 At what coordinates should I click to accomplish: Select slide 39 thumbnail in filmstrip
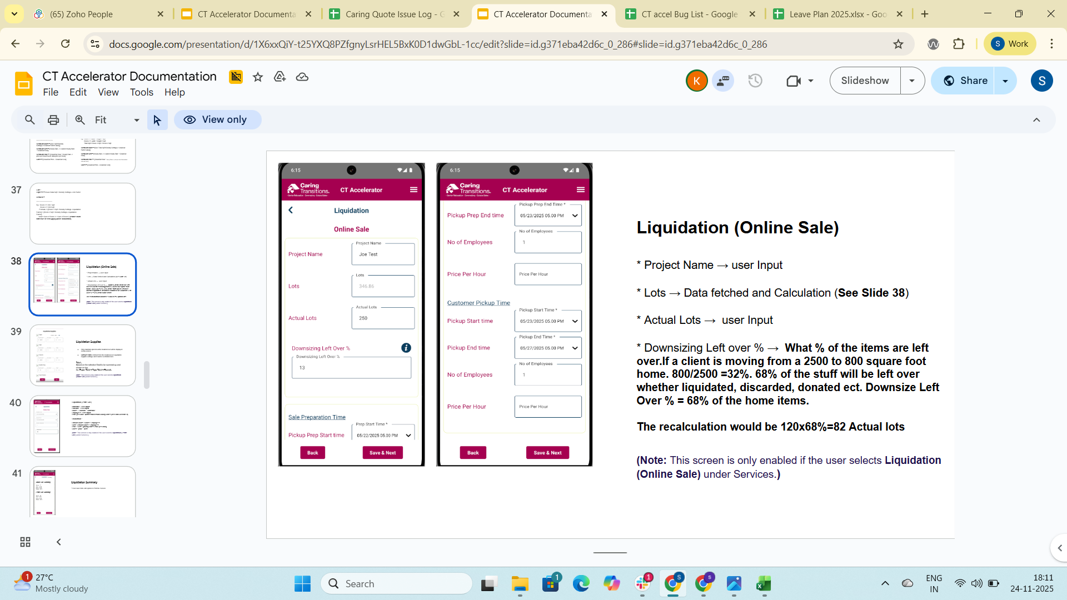(82, 356)
